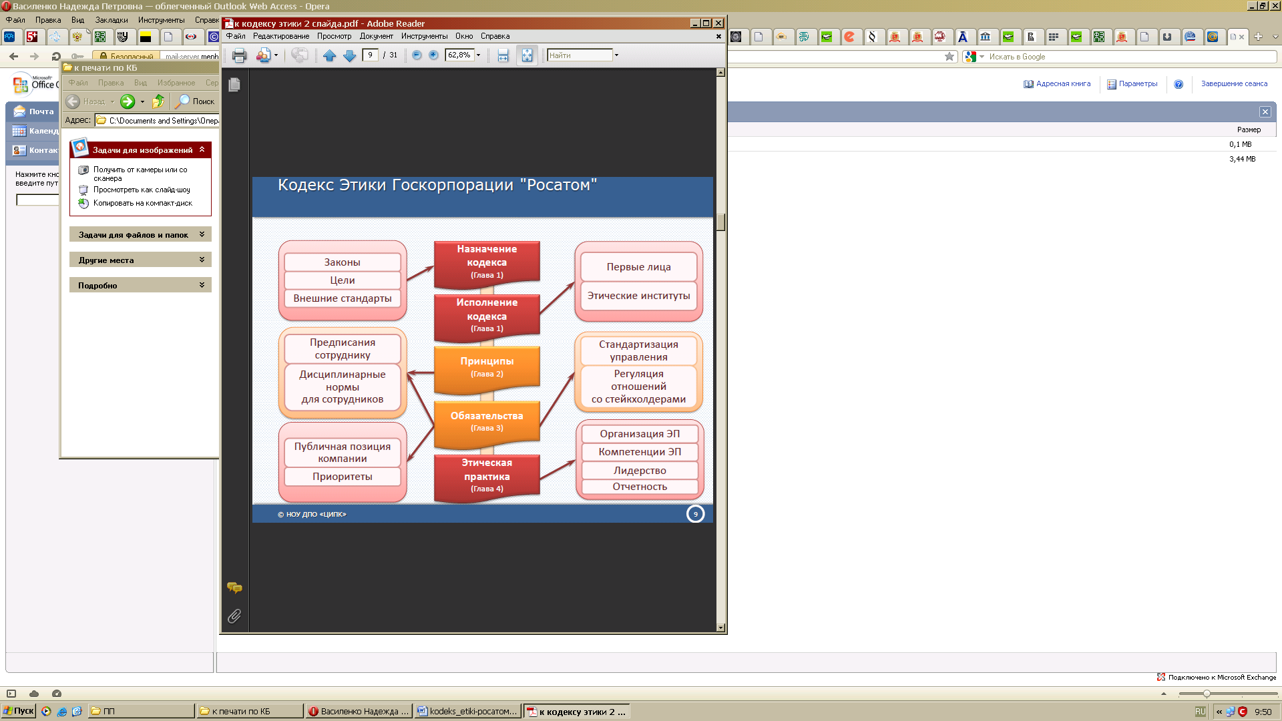Switch to 'к печати по КБ' taskbar item
Screen dimensions: 1282x721
250,711
